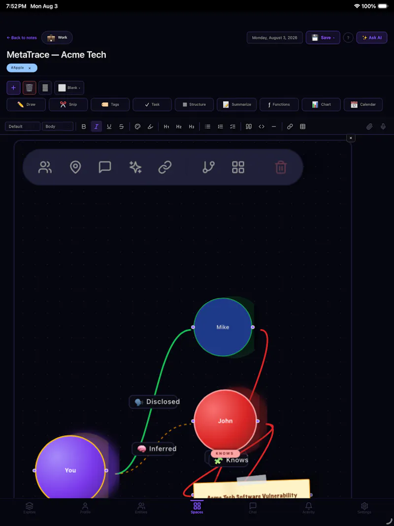Open the lined page style icon

pyautogui.click(x=45, y=88)
